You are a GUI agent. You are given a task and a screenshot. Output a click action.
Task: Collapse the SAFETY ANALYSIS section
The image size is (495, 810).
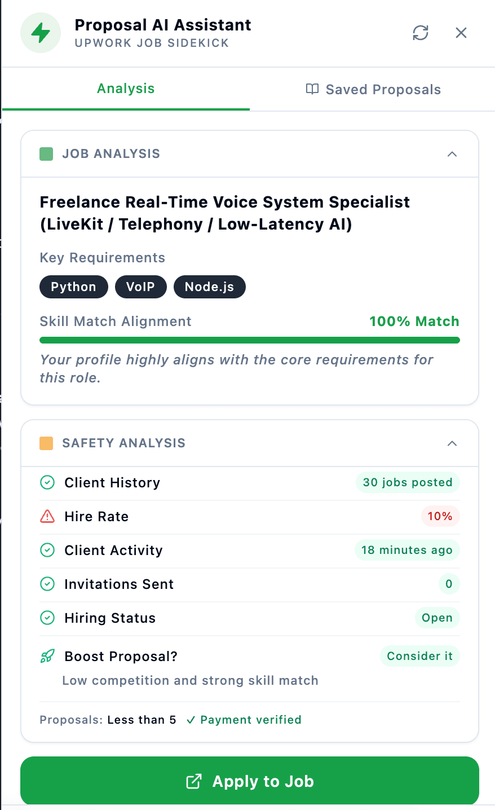[x=452, y=443]
